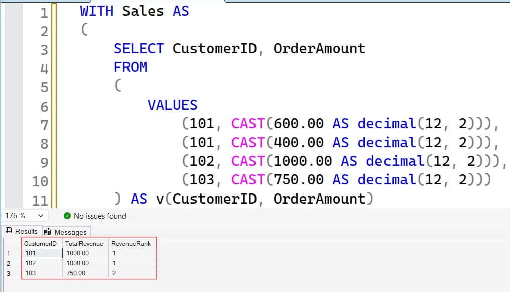Switch to the Results tab
The image size is (510, 292).
[22, 231]
